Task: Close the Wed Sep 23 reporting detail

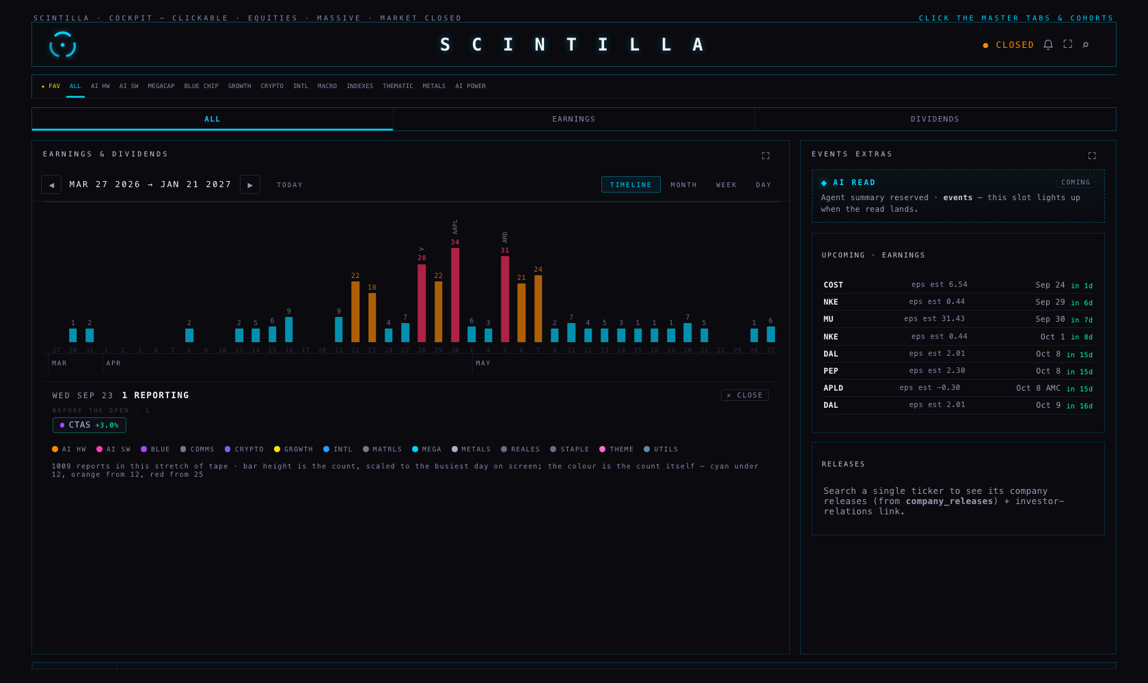Action: point(745,395)
